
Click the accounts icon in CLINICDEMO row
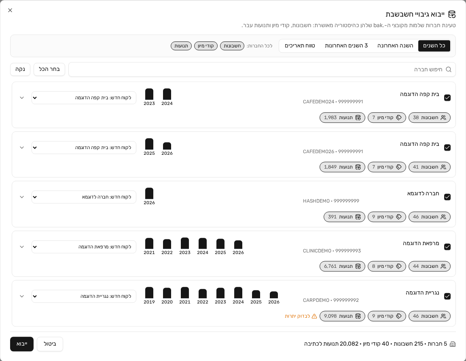[x=443, y=266]
